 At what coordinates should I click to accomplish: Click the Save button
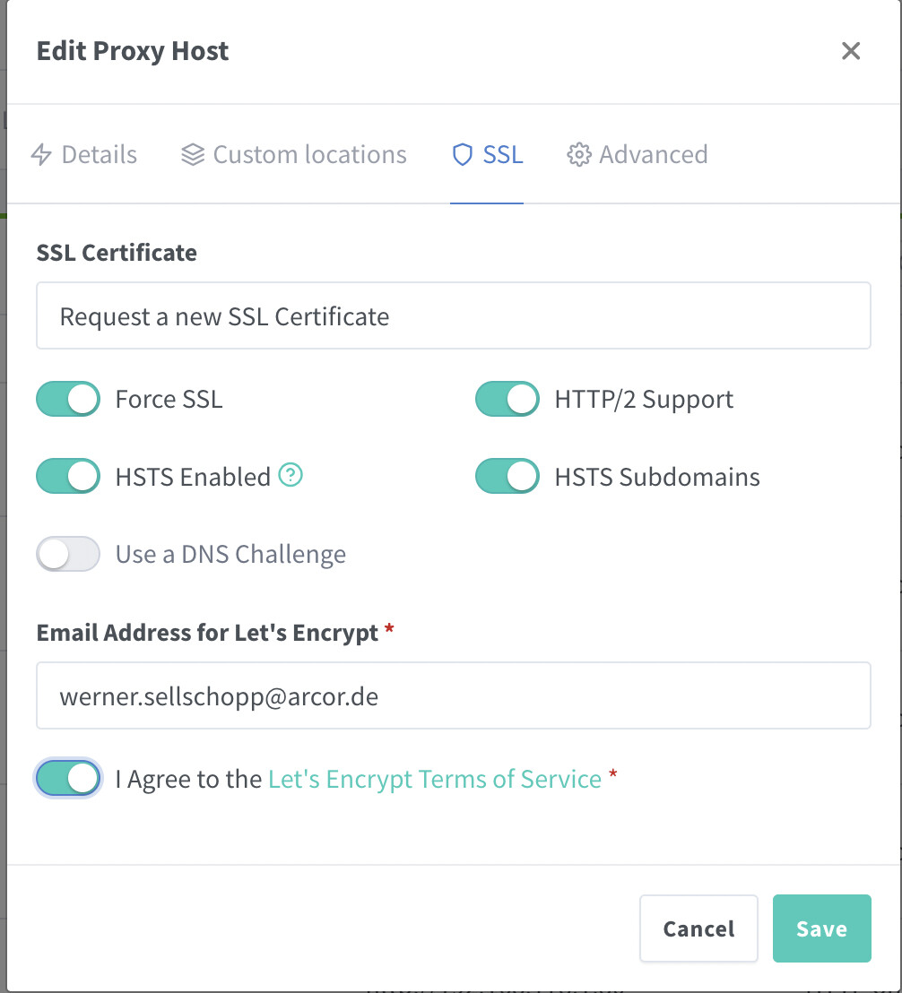pos(822,928)
